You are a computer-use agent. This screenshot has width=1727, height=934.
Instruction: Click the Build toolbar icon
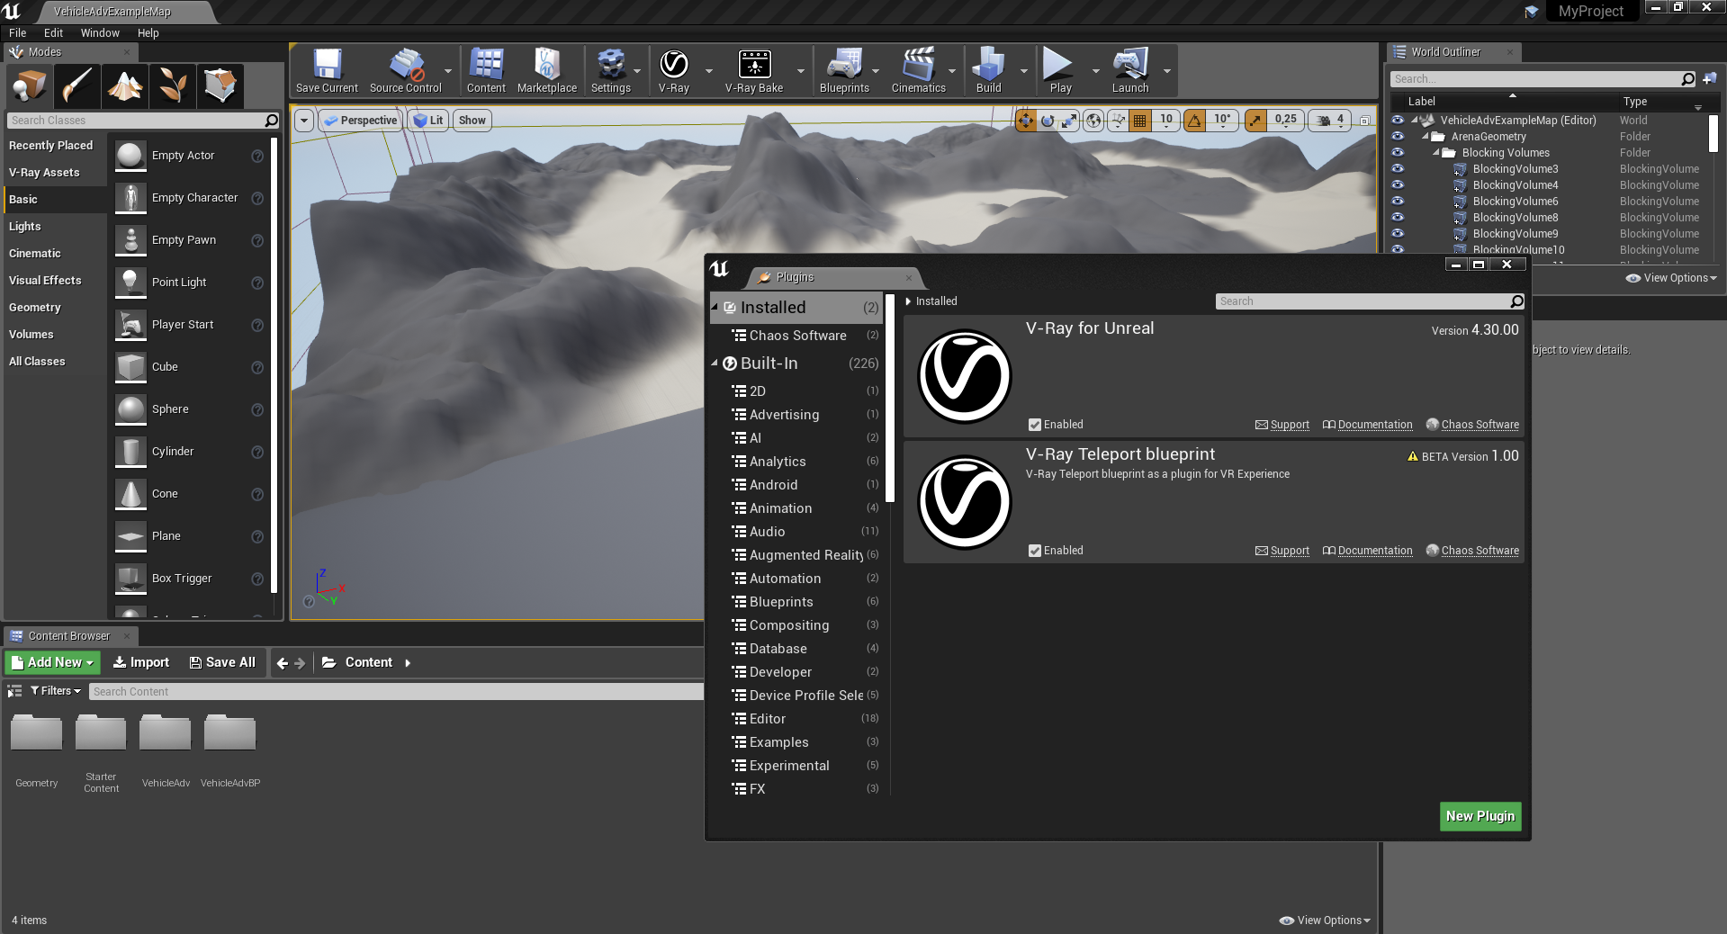point(988,70)
